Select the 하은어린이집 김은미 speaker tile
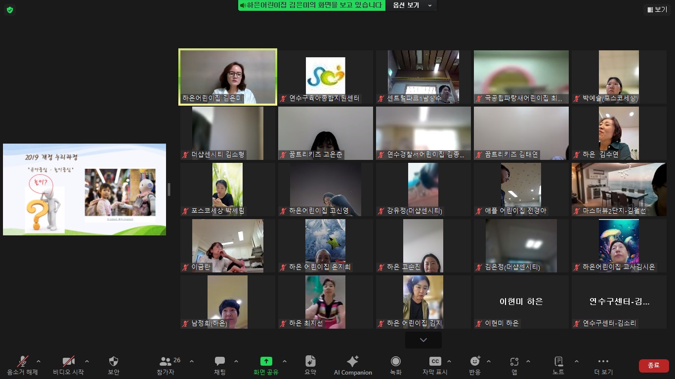675x379 pixels. (x=228, y=77)
